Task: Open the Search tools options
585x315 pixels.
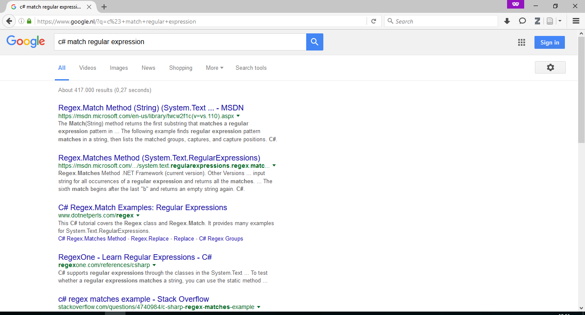Action: click(251, 68)
